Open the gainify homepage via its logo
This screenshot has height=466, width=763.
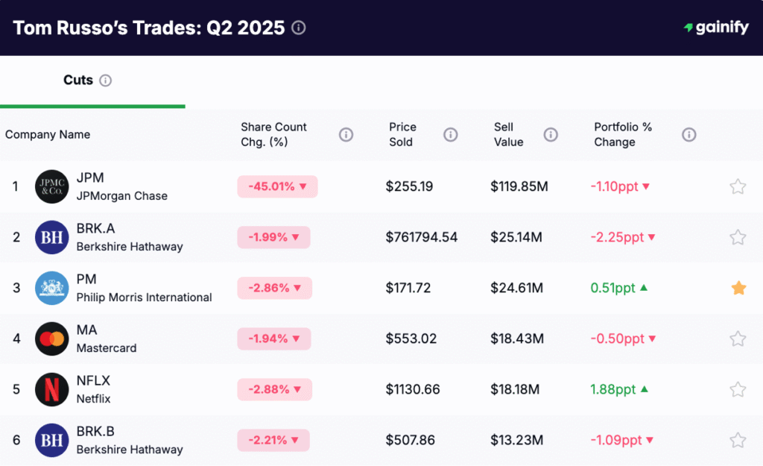coord(715,28)
